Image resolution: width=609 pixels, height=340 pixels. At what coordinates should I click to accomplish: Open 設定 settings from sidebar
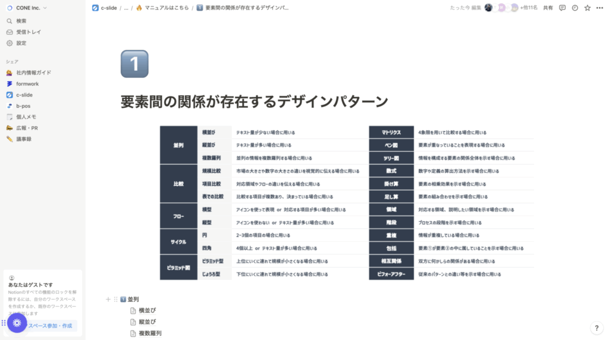21,43
